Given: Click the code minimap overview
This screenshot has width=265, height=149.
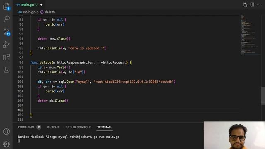Looking at the screenshot, I should [x=250, y=35].
